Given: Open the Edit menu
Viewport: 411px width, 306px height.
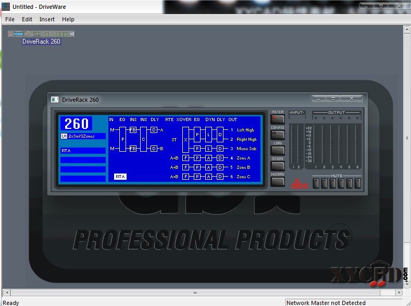Looking at the screenshot, I should (x=27, y=19).
